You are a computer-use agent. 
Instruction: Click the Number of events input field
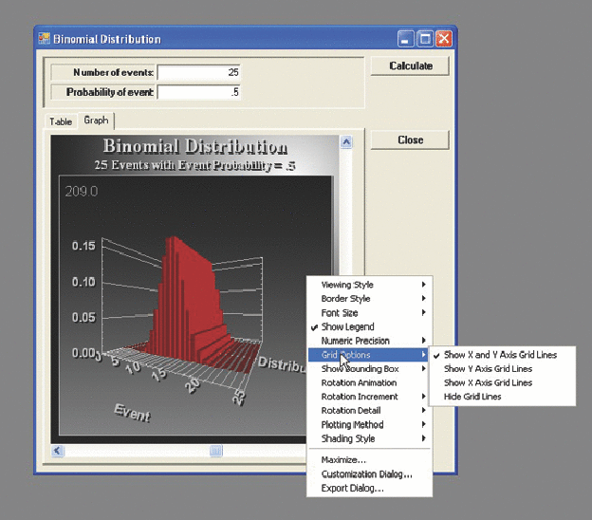click(200, 72)
